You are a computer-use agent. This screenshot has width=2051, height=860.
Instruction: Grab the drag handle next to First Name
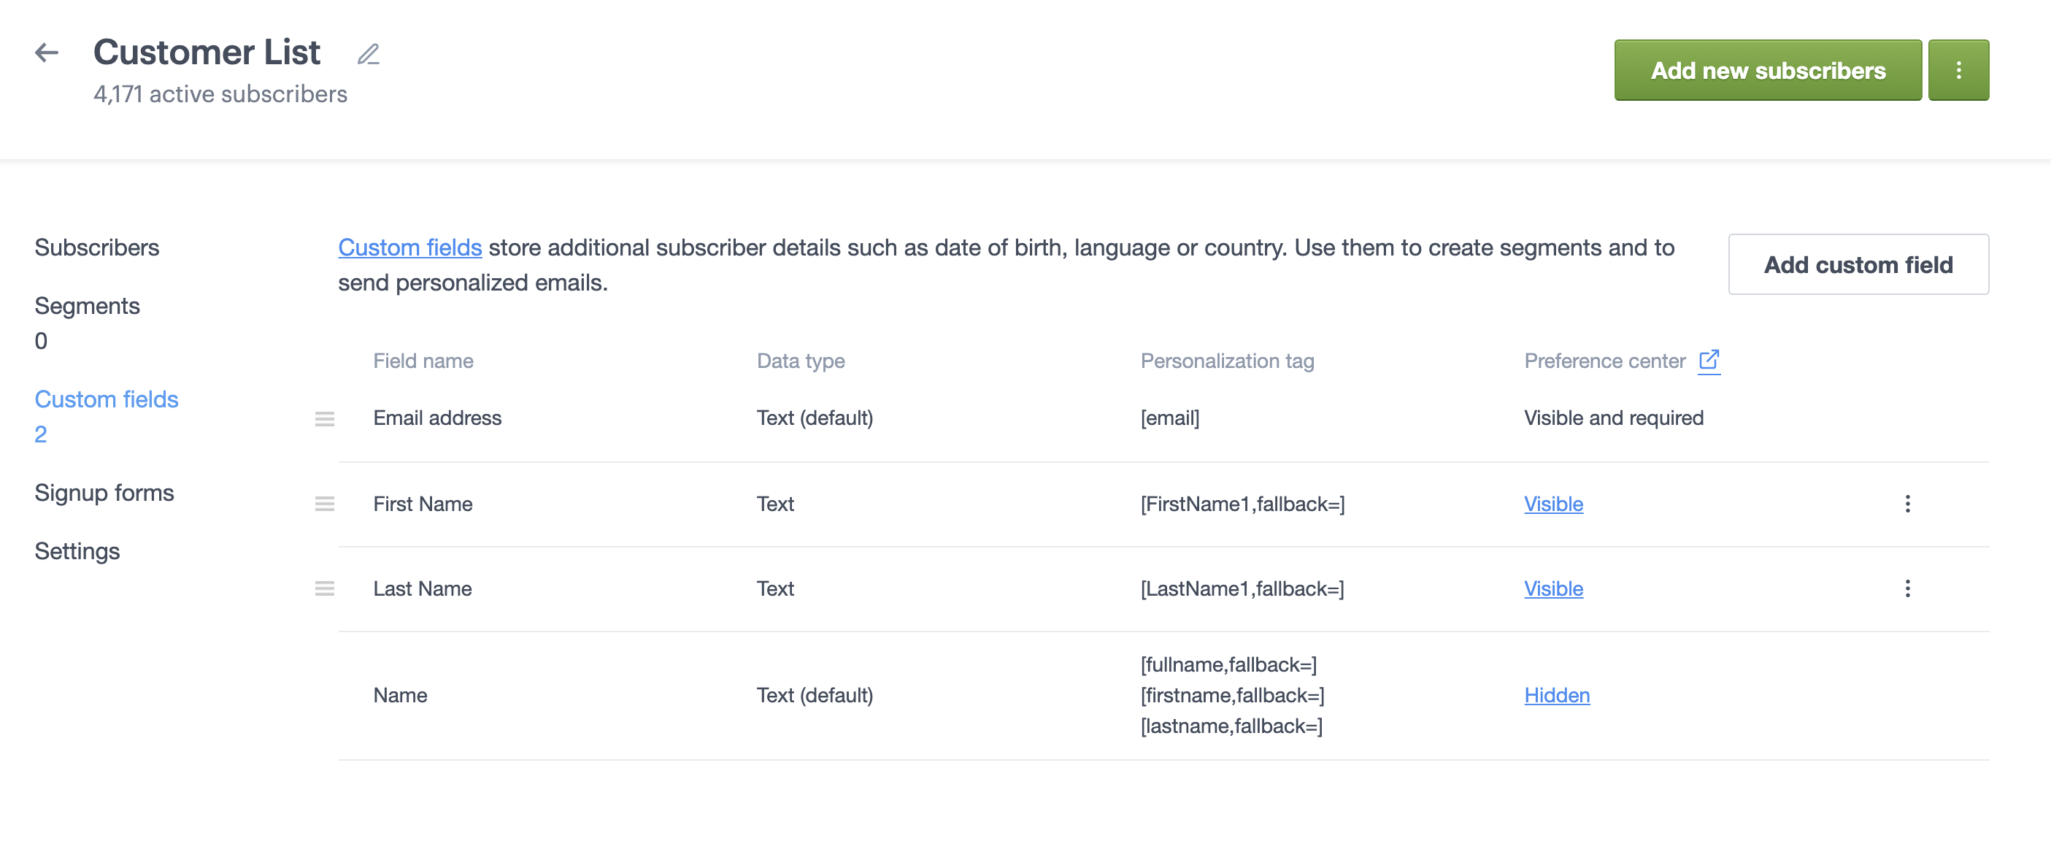click(325, 503)
